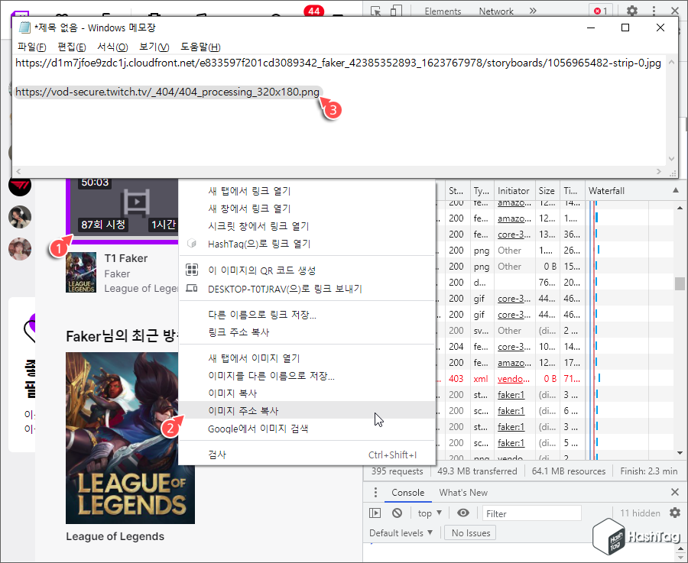Open the 도움말(H) menu in Notepad
The height and width of the screenshot is (563, 688).
(200, 47)
